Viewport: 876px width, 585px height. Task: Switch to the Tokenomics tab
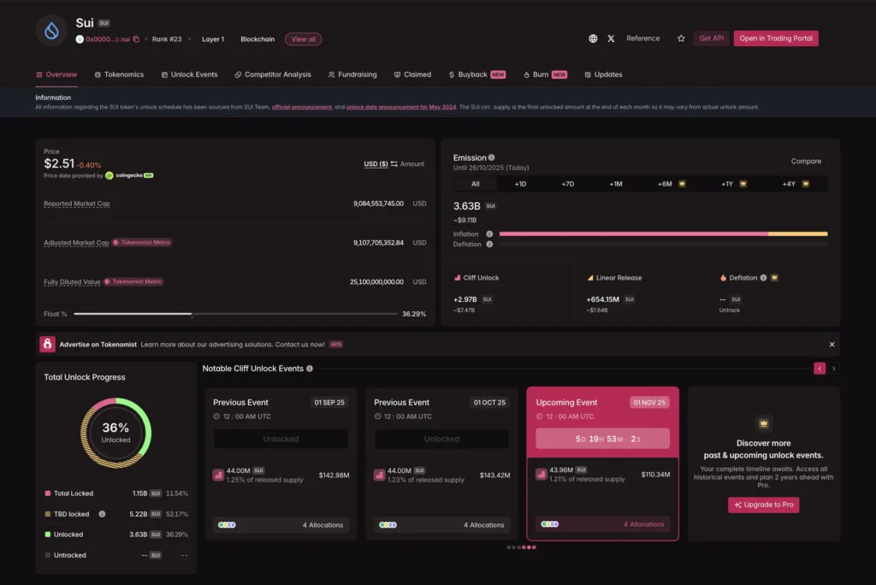tap(119, 74)
